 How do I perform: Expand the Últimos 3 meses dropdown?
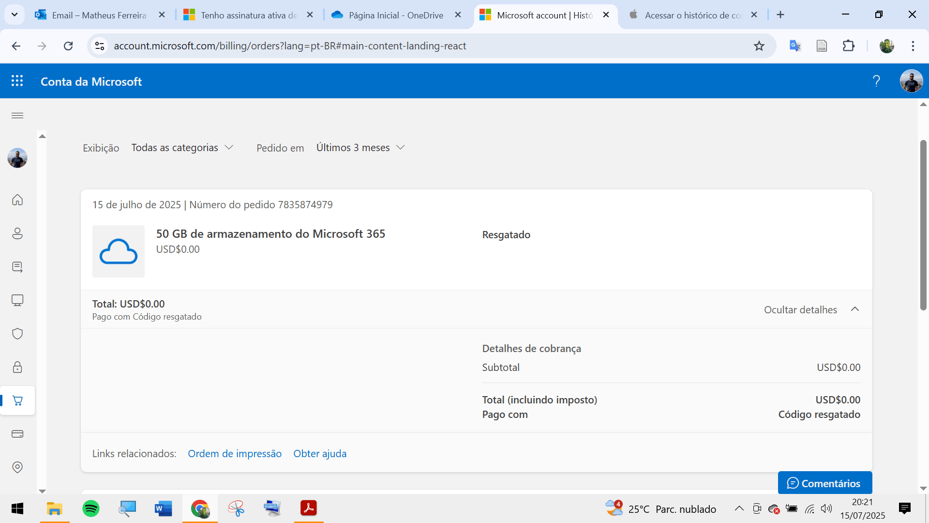pyautogui.click(x=360, y=148)
